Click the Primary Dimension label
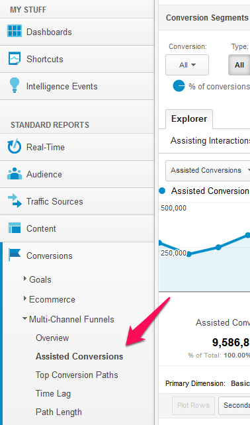This screenshot has width=250, height=425. coord(195,383)
